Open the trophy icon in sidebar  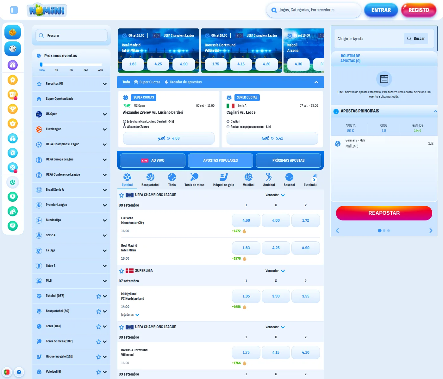point(13,109)
